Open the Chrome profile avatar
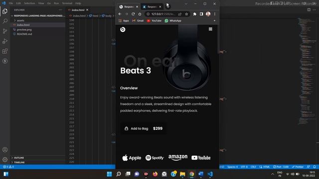Viewport: 319px width, 179px height. 208,14
